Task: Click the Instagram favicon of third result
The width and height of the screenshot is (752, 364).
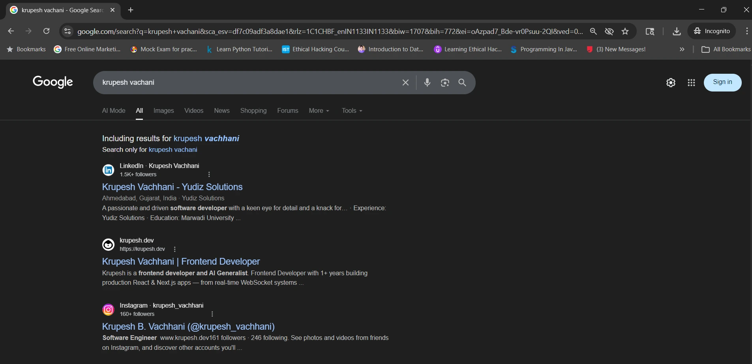Action: pos(108,310)
